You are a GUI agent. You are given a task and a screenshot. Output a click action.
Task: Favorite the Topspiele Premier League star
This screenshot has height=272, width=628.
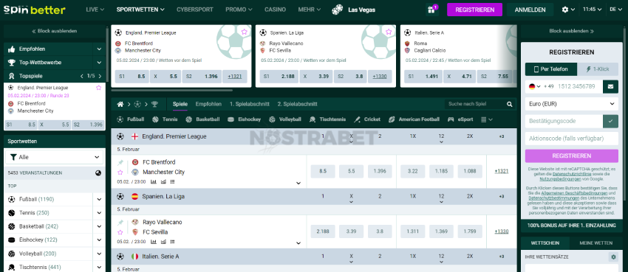point(98,88)
